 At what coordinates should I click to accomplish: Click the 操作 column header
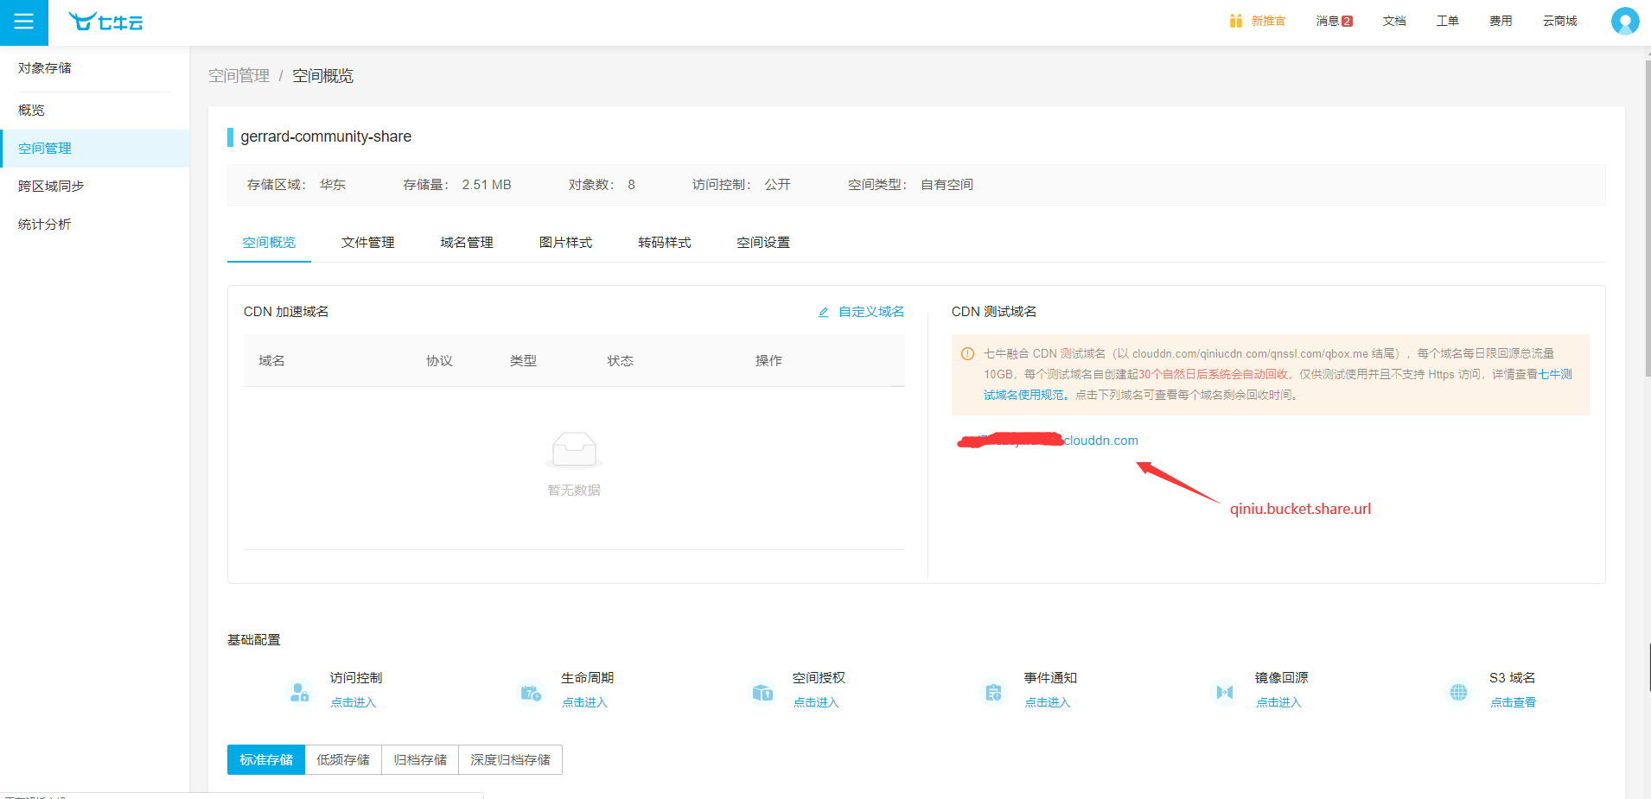(x=769, y=361)
